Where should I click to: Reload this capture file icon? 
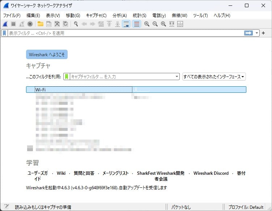(x=65, y=24)
